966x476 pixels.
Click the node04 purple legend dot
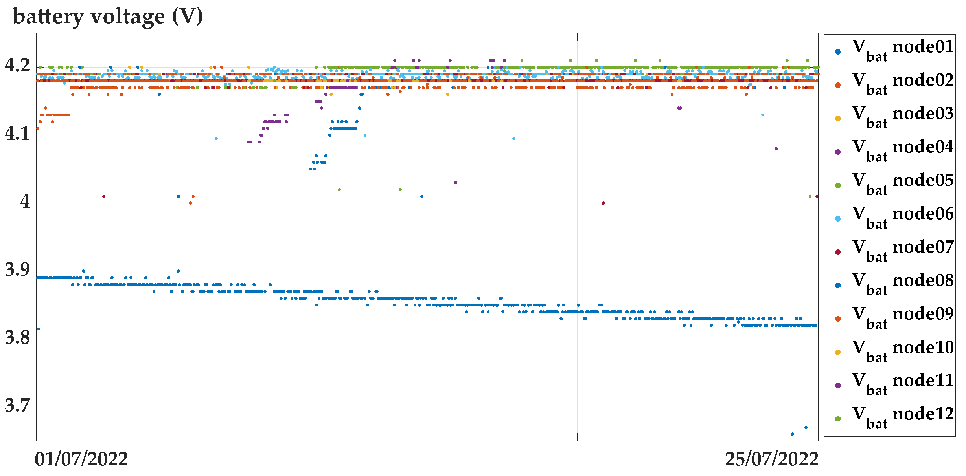[x=838, y=152]
